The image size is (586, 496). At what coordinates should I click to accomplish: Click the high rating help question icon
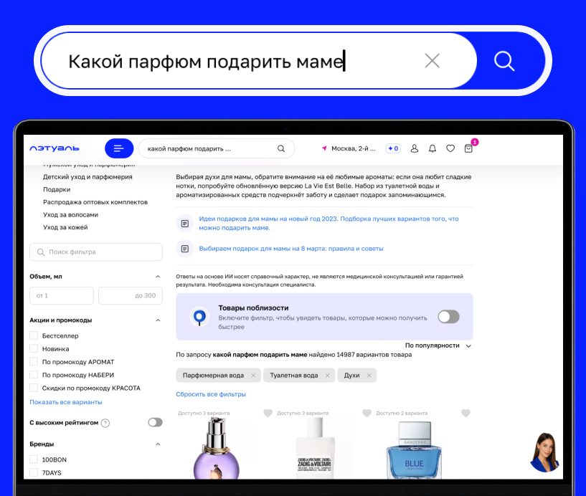coord(105,423)
